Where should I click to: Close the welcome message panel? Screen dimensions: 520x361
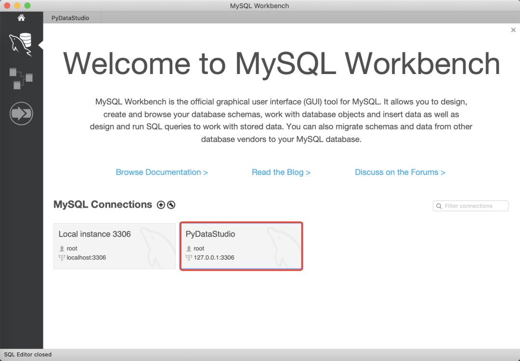pos(513,30)
